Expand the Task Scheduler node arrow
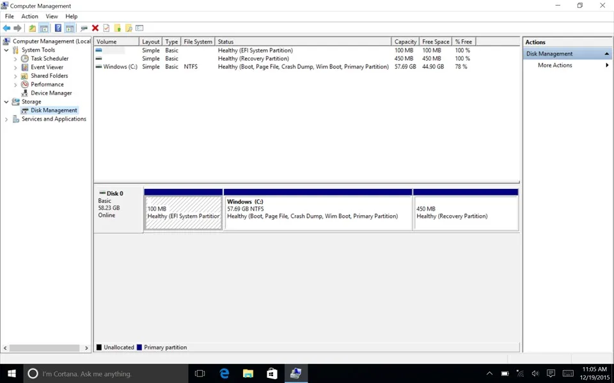Screen dimensions: 614x383 15,59
